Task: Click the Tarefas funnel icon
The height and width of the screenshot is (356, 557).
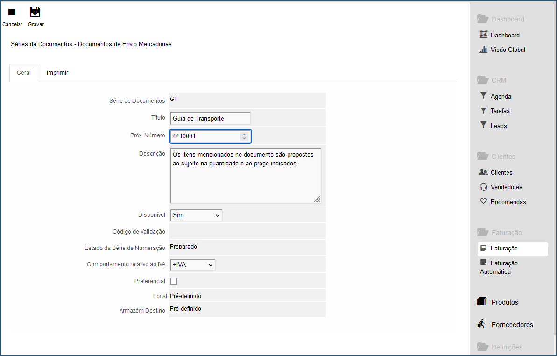Action: coord(484,111)
